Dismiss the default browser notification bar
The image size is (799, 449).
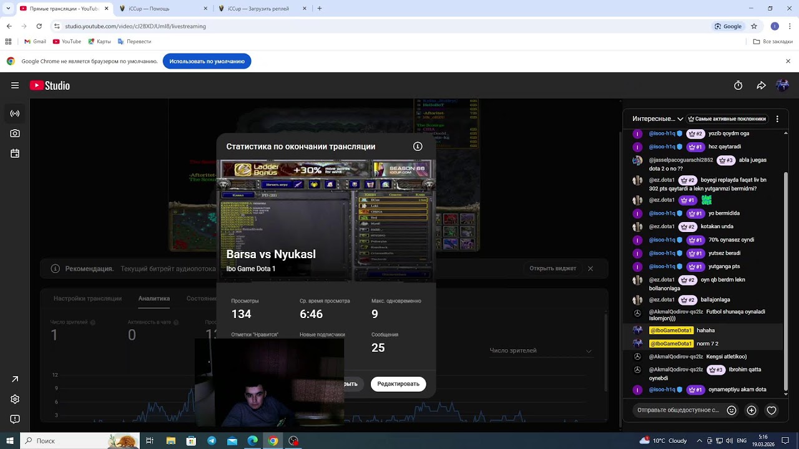coord(788,61)
